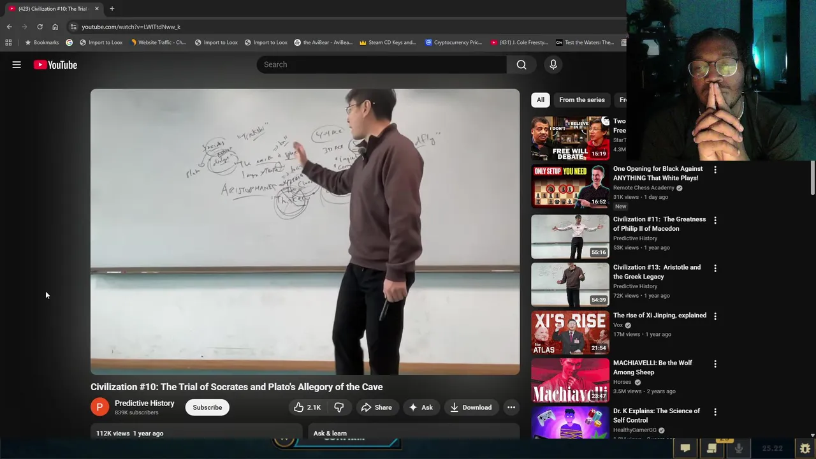Click the browser address bar URL
The width and height of the screenshot is (816, 459).
pos(131,27)
